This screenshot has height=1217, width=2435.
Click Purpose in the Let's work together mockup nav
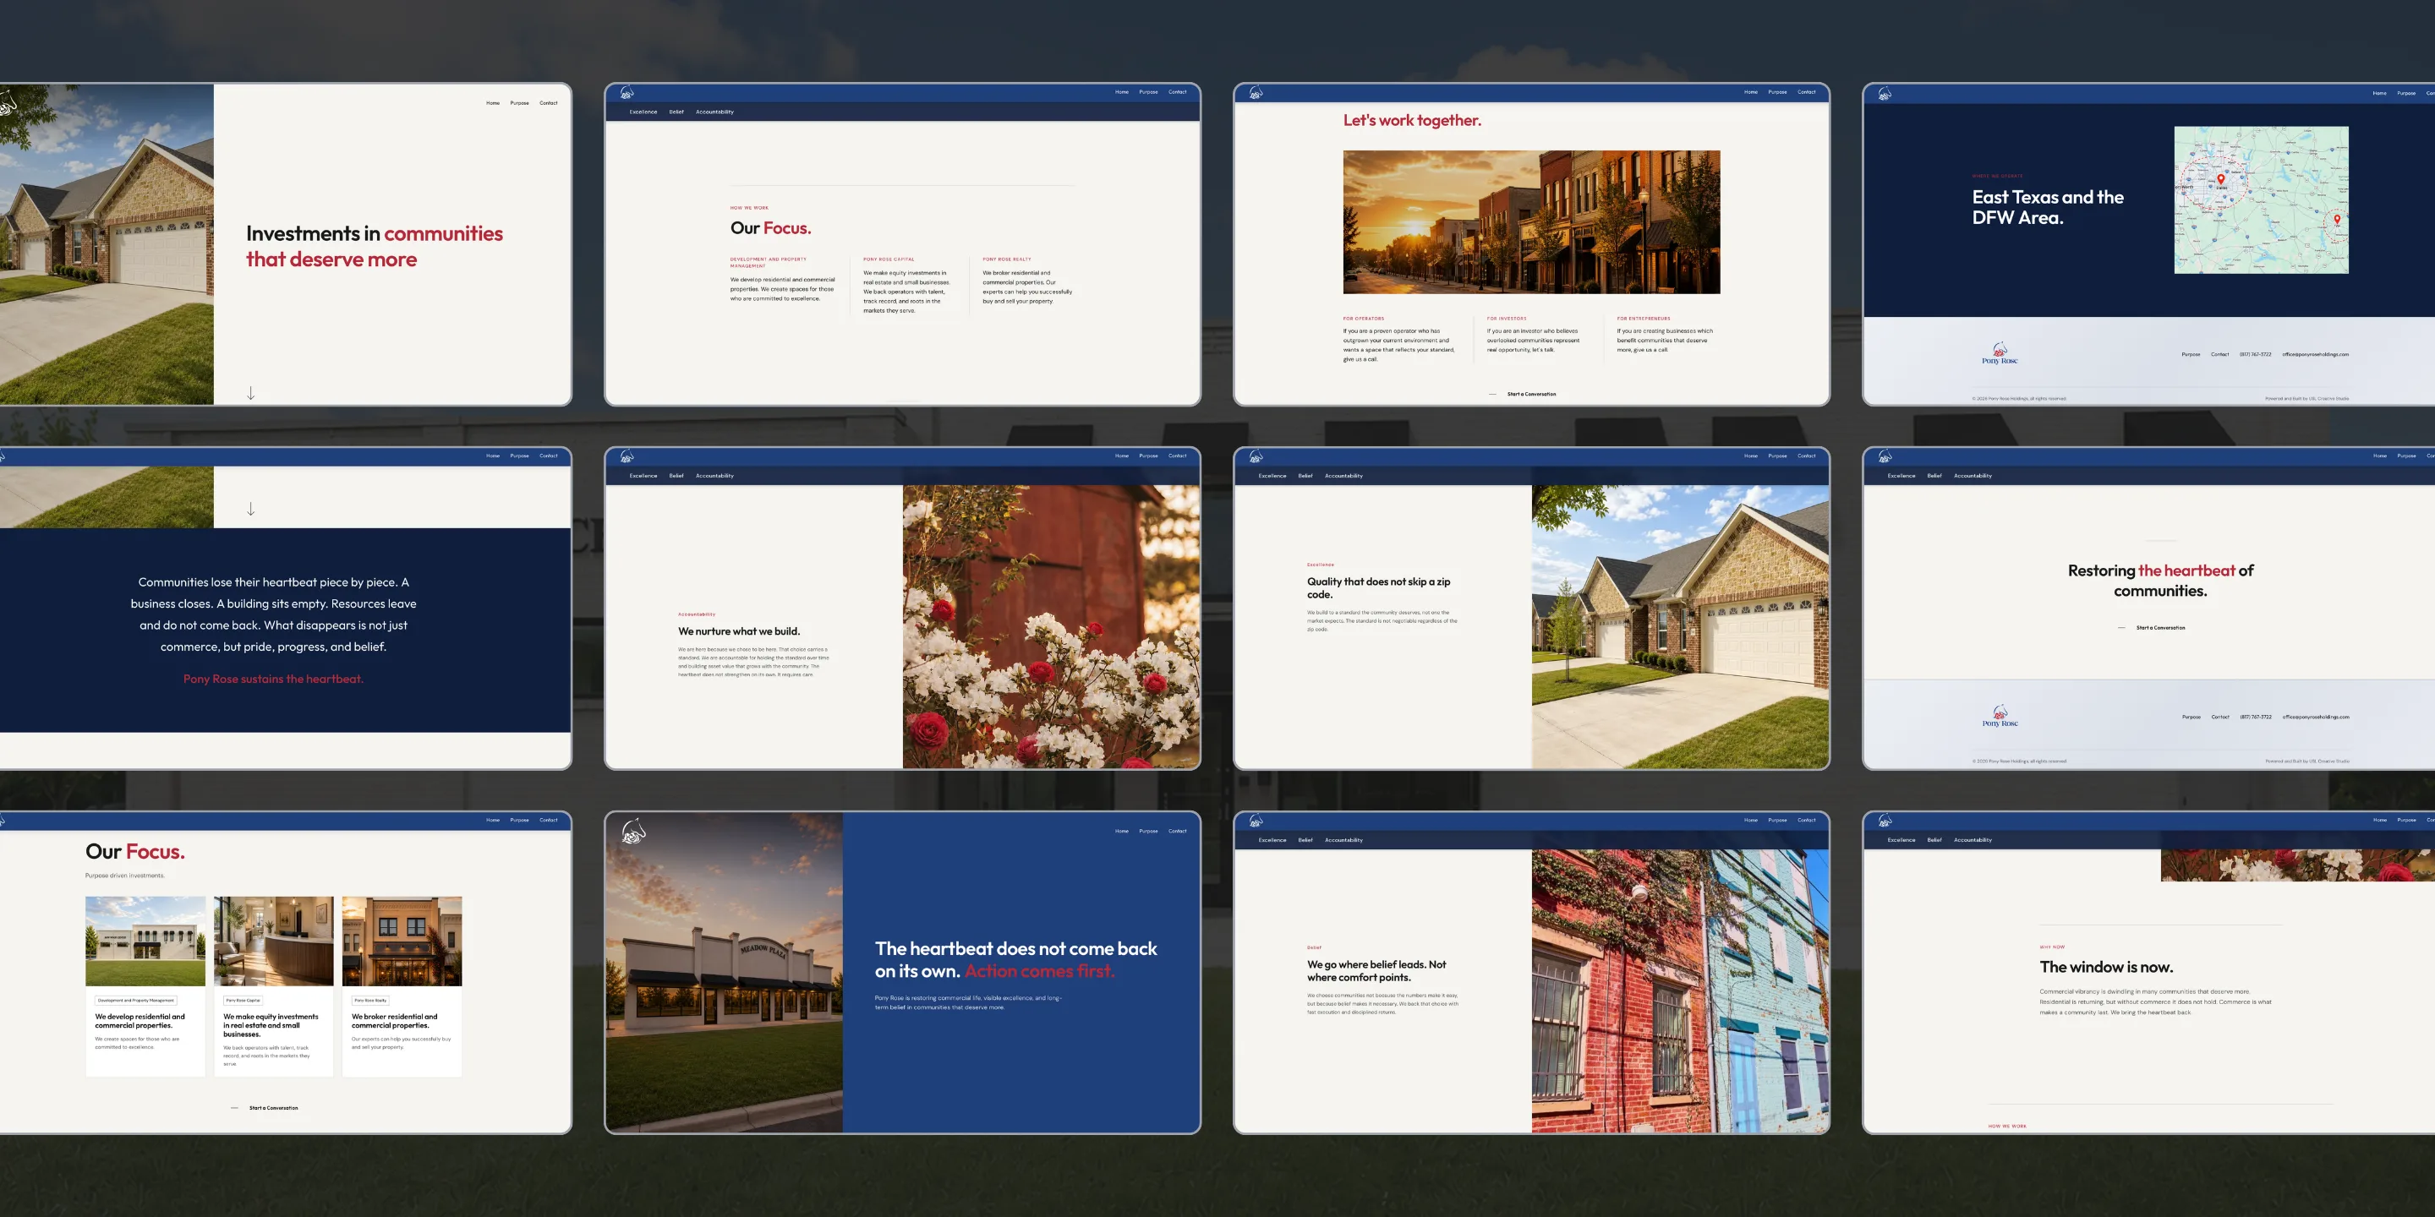click(x=1777, y=91)
